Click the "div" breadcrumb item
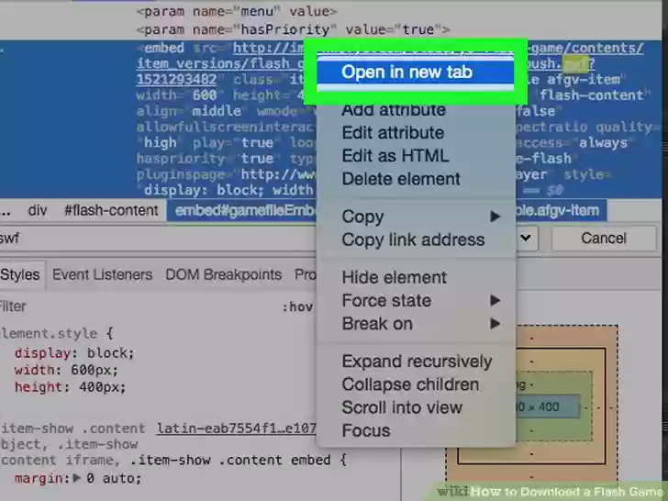Viewport: 668px width, 501px height. (38, 210)
